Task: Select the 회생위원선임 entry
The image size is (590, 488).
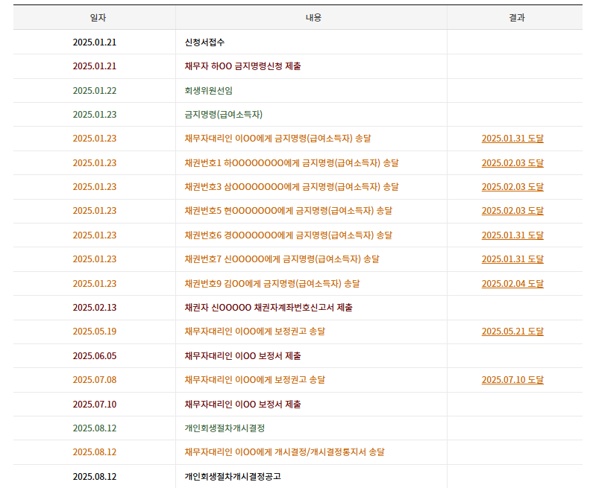Action: [208, 91]
